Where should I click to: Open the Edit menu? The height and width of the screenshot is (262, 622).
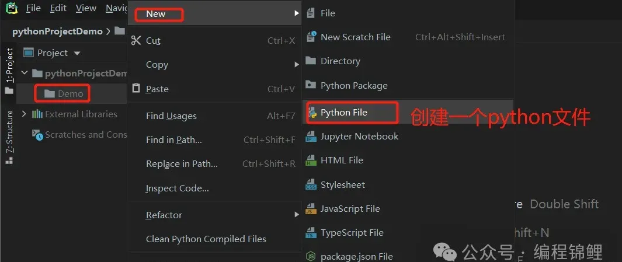pos(58,8)
